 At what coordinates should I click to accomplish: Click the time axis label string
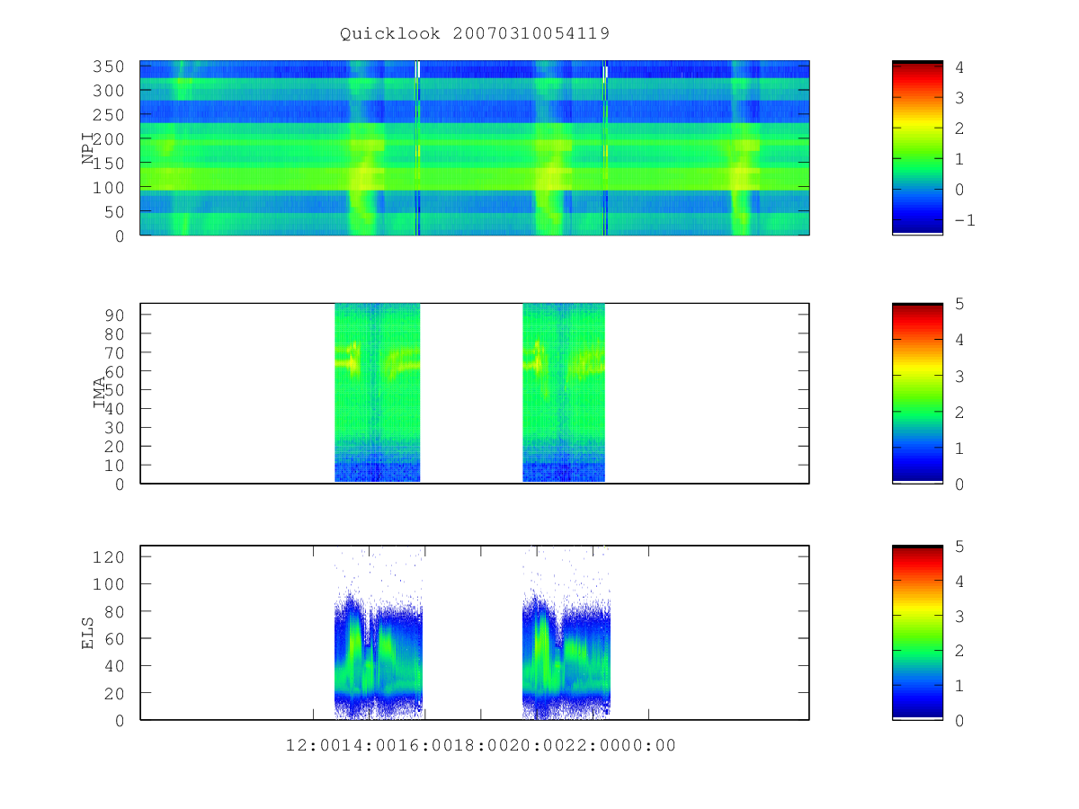pyautogui.click(x=481, y=745)
